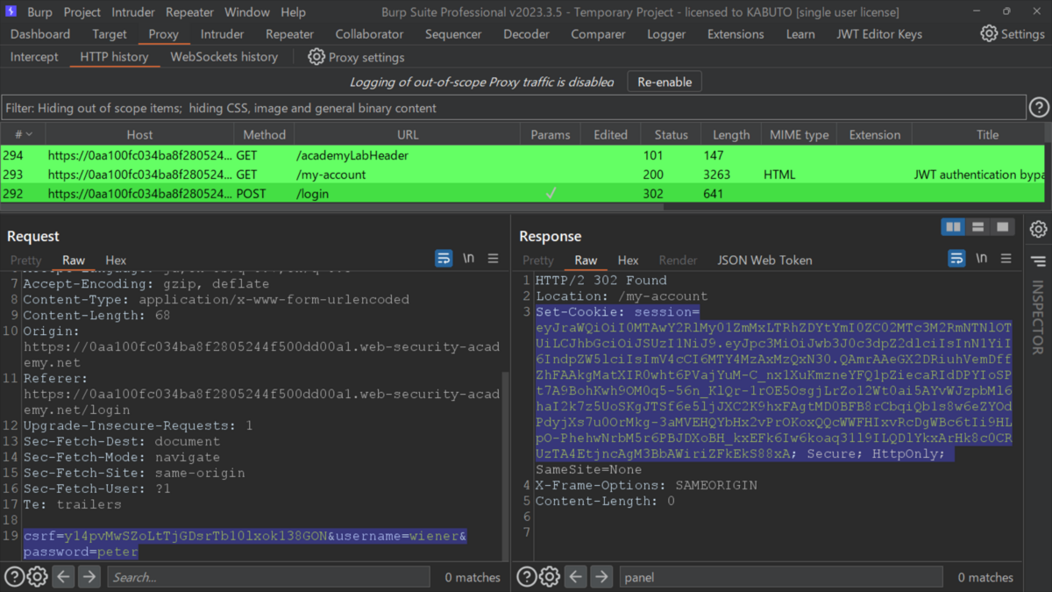The image size is (1052, 592).
Task: Switch to JWT Editor Keys tab
Action: tap(879, 34)
